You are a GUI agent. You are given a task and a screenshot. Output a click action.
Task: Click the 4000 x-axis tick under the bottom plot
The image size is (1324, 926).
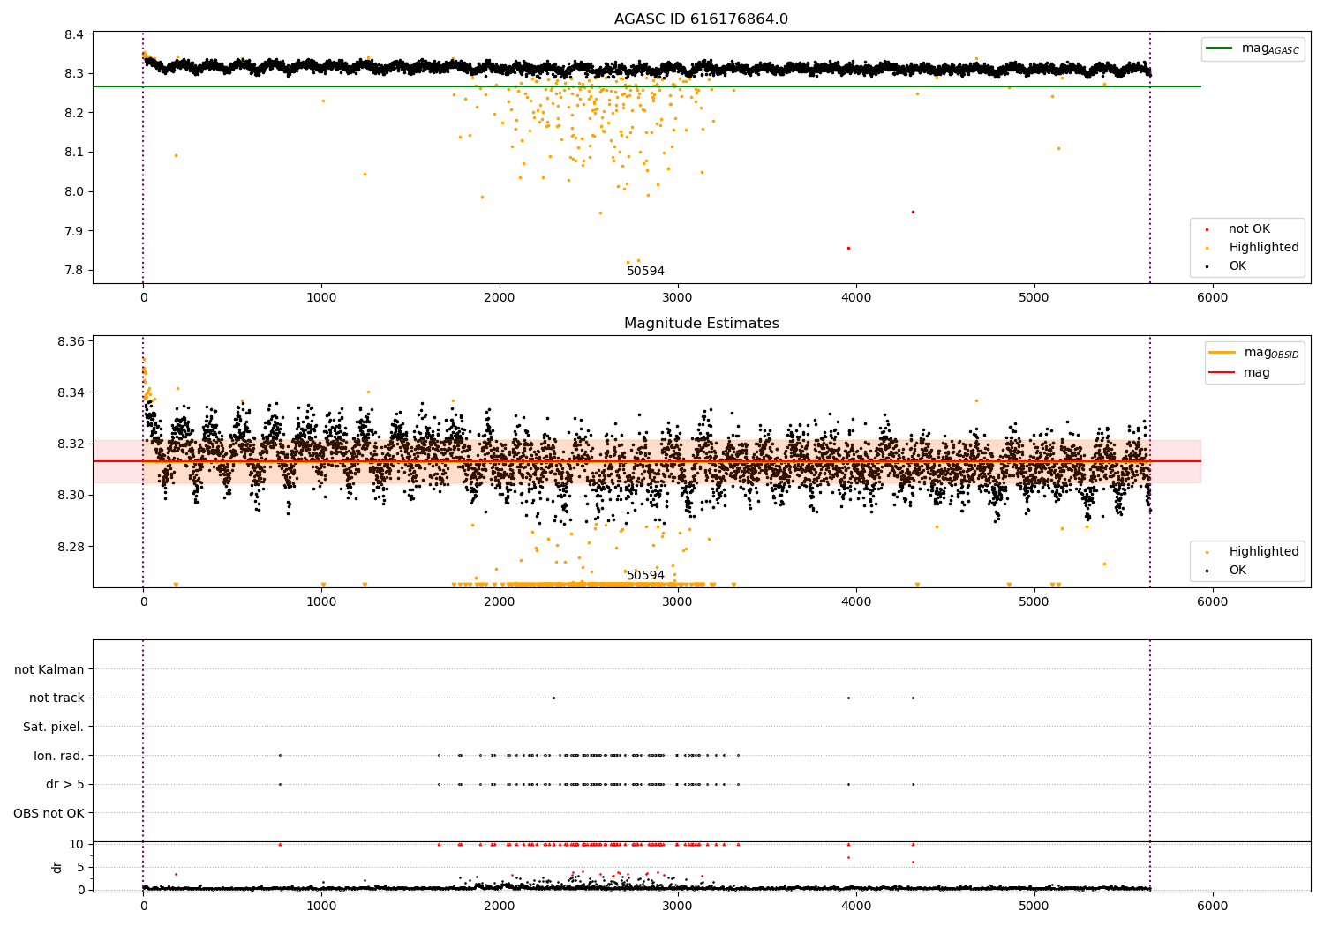(x=856, y=906)
